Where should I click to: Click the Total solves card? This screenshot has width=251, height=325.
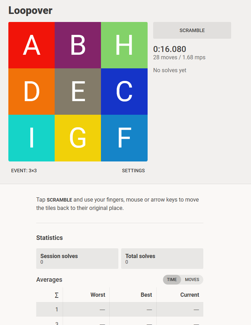162,258
